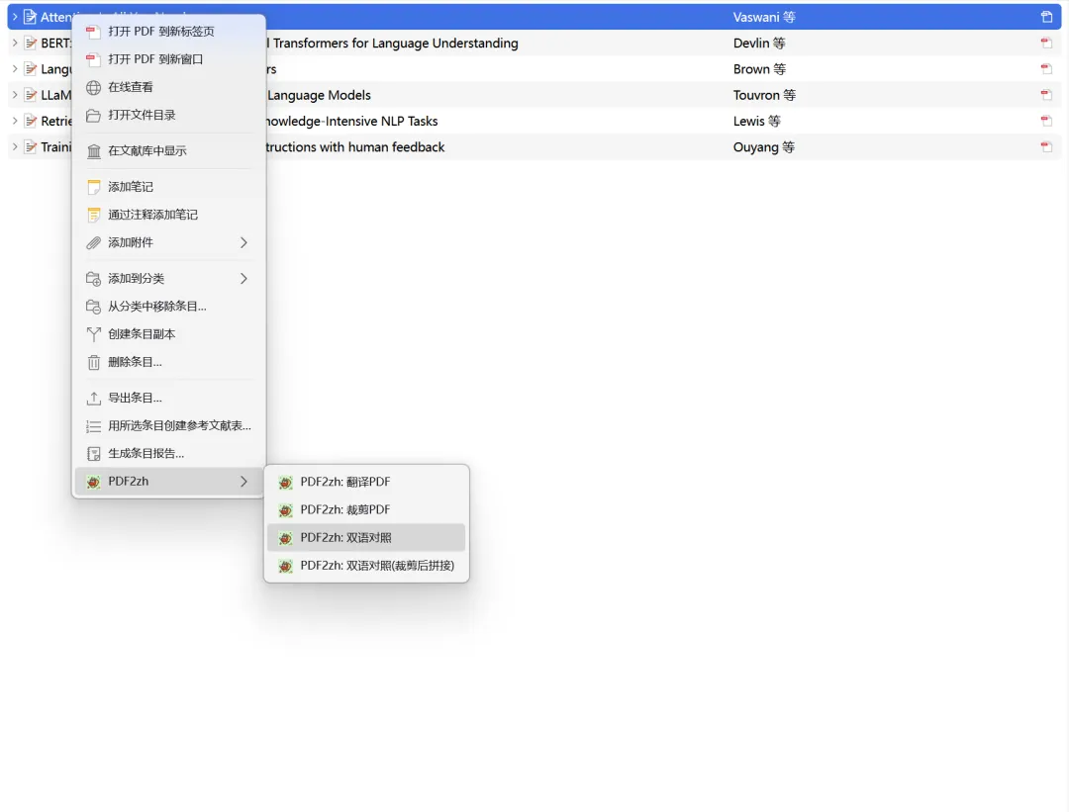Click the trash can icon for 删除条目
Image resolution: width=1069 pixels, height=812 pixels.
tap(93, 363)
